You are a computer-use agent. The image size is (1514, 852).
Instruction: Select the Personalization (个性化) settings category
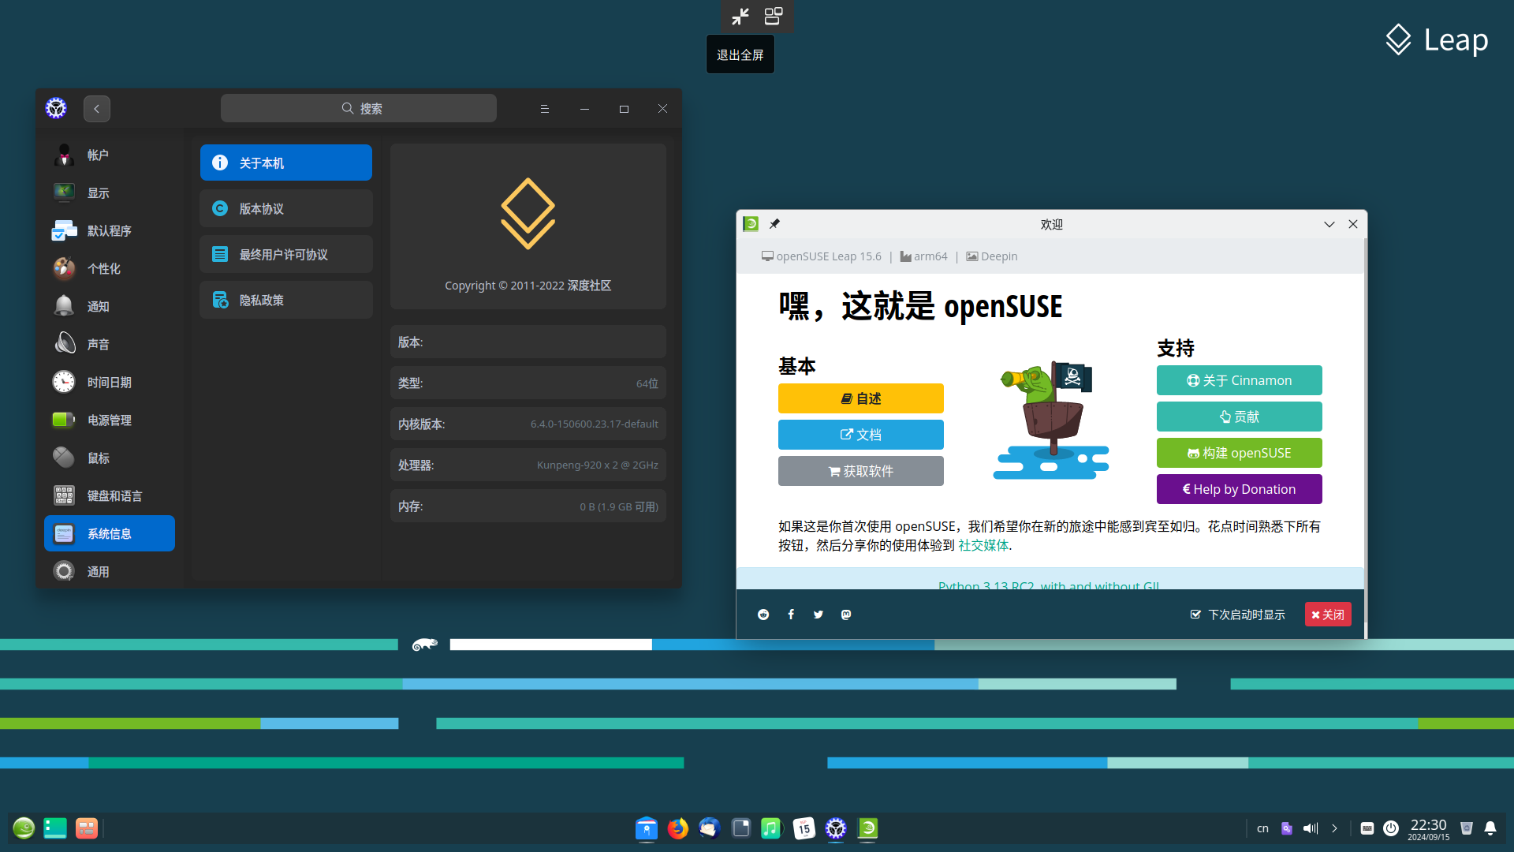(104, 269)
